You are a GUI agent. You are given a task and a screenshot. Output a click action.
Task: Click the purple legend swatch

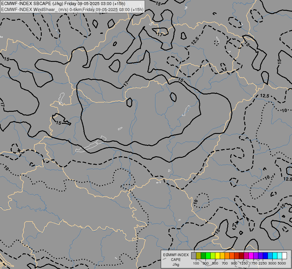point(256,256)
